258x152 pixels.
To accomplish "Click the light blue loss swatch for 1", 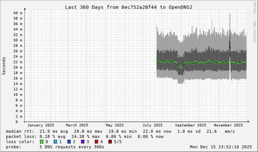I will coord(56,142).
